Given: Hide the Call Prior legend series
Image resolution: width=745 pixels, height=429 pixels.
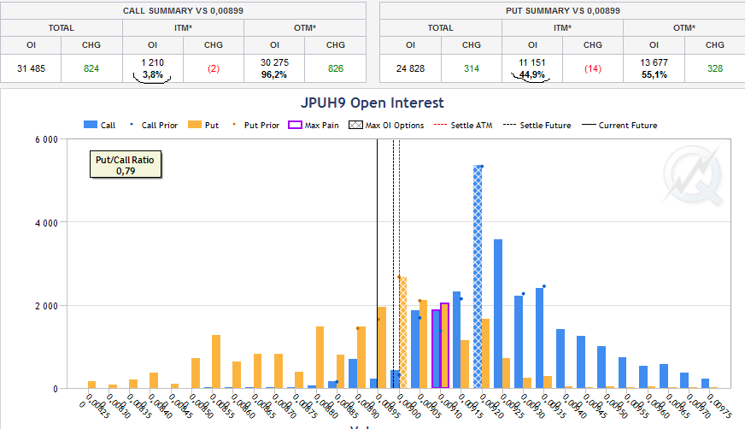Looking at the screenshot, I should click(155, 125).
